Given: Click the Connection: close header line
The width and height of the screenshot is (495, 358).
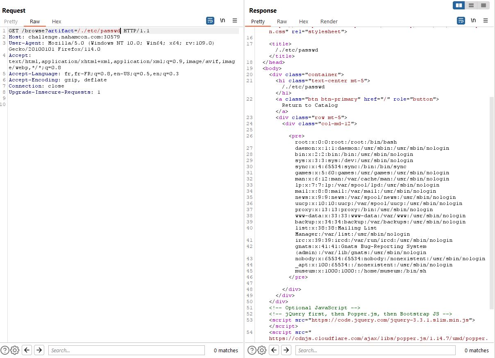Looking at the screenshot, I should [36, 86].
